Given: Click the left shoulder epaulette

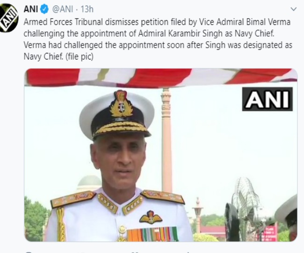Looking at the screenshot, I should tap(73, 199).
